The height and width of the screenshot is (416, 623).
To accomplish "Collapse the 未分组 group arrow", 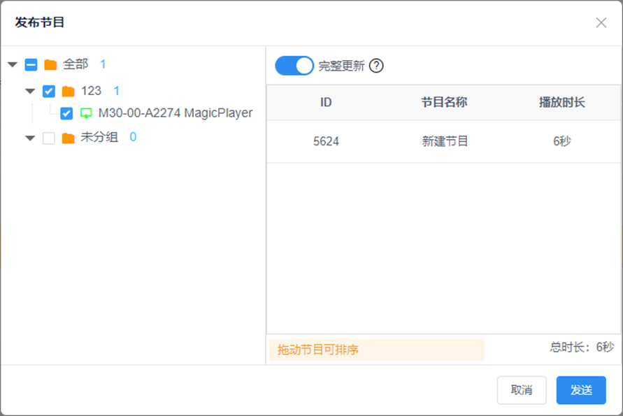I will click(x=30, y=138).
